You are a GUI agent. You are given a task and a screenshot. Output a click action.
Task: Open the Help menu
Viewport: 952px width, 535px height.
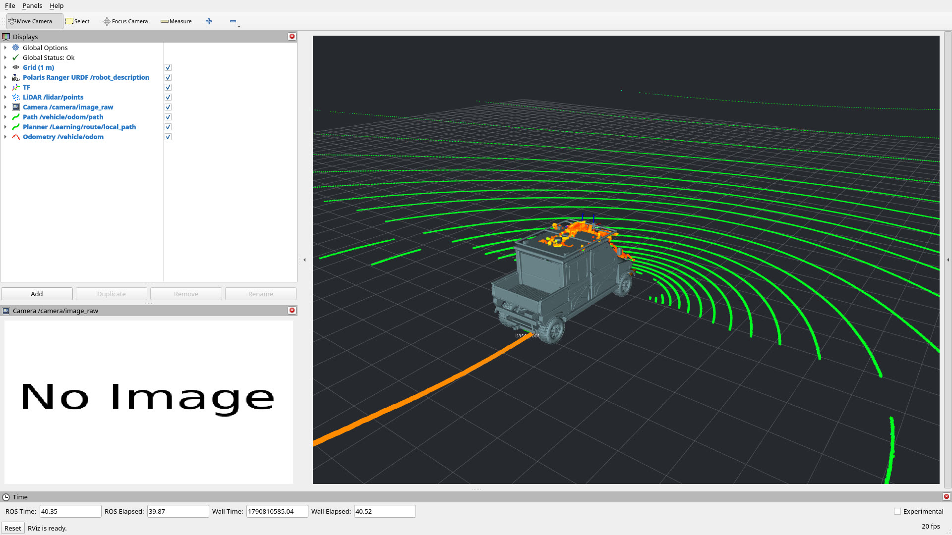point(57,5)
